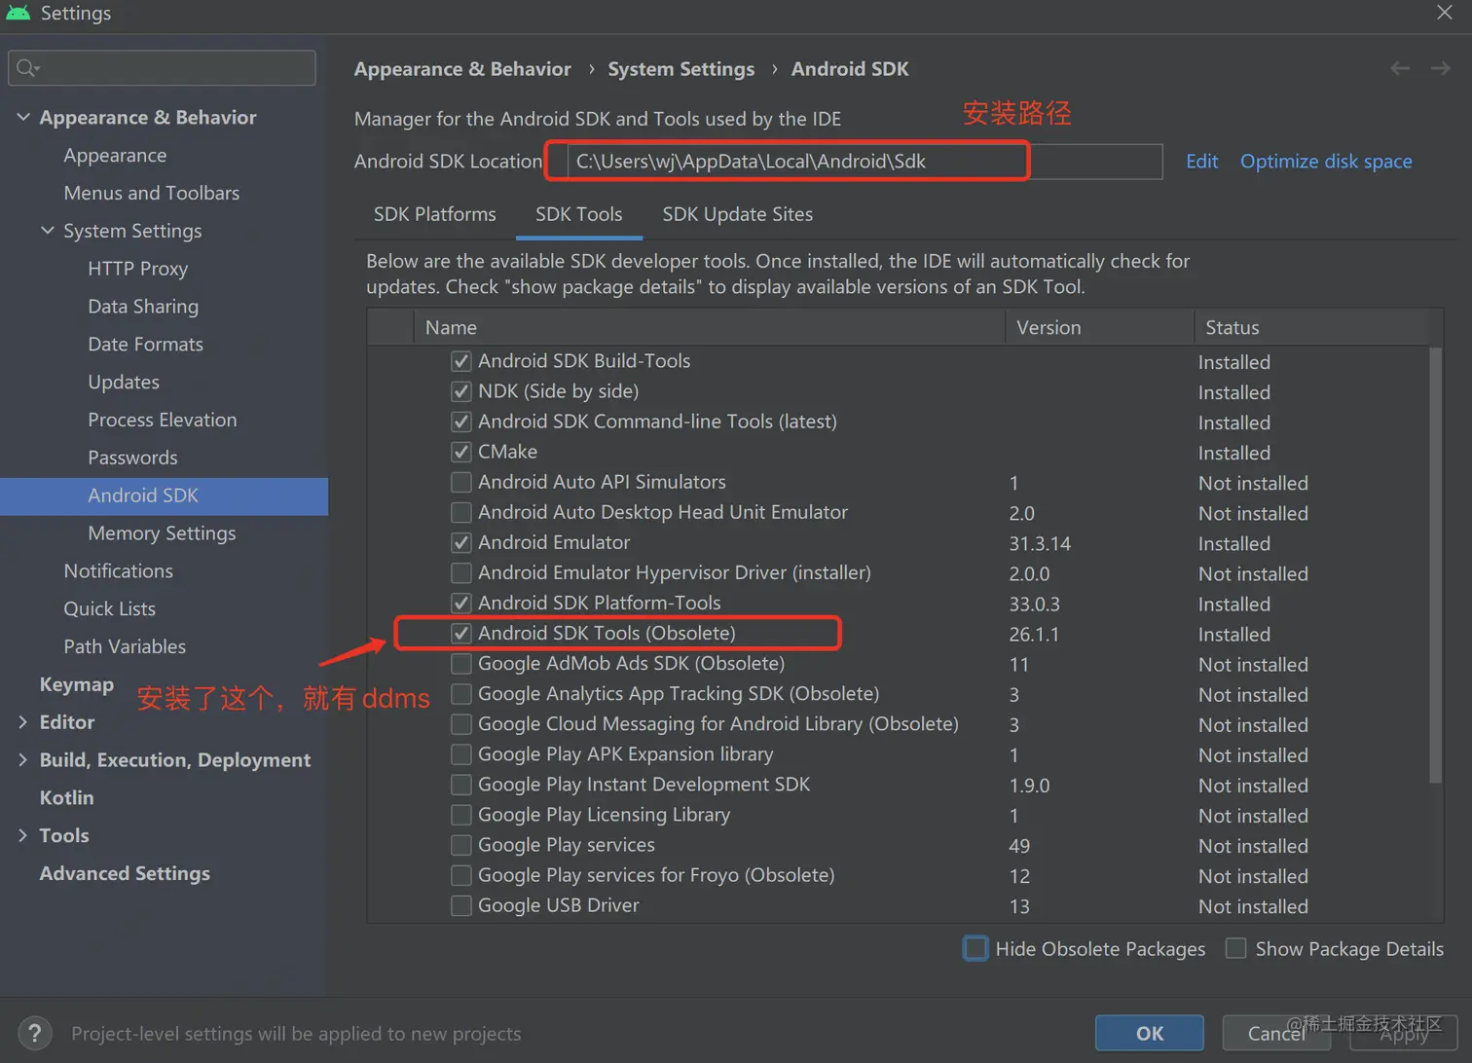Screen dimensions: 1472x1063
Task: Select Notifications settings
Action: [118, 571]
